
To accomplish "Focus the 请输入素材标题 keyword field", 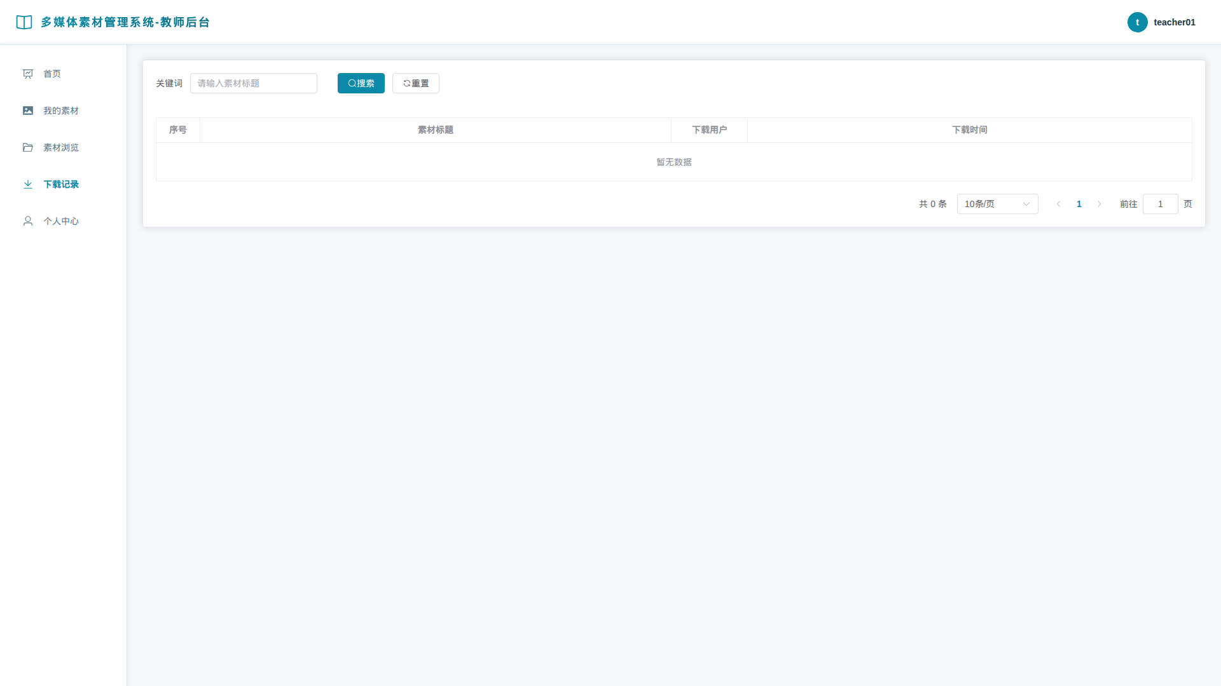I will tap(254, 83).
